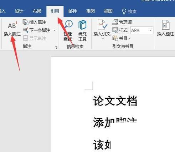Switch to the Design (设计) tab
The height and width of the screenshot is (152, 175).
click(x=19, y=11)
